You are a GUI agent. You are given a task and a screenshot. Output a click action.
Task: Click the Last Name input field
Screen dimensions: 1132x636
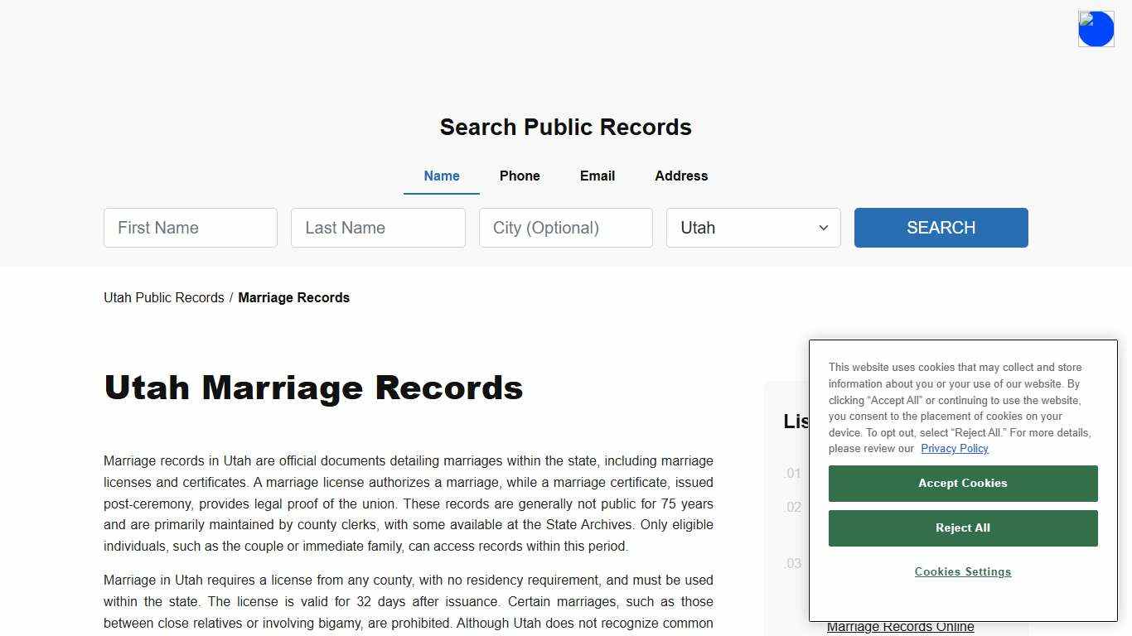click(x=378, y=228)
